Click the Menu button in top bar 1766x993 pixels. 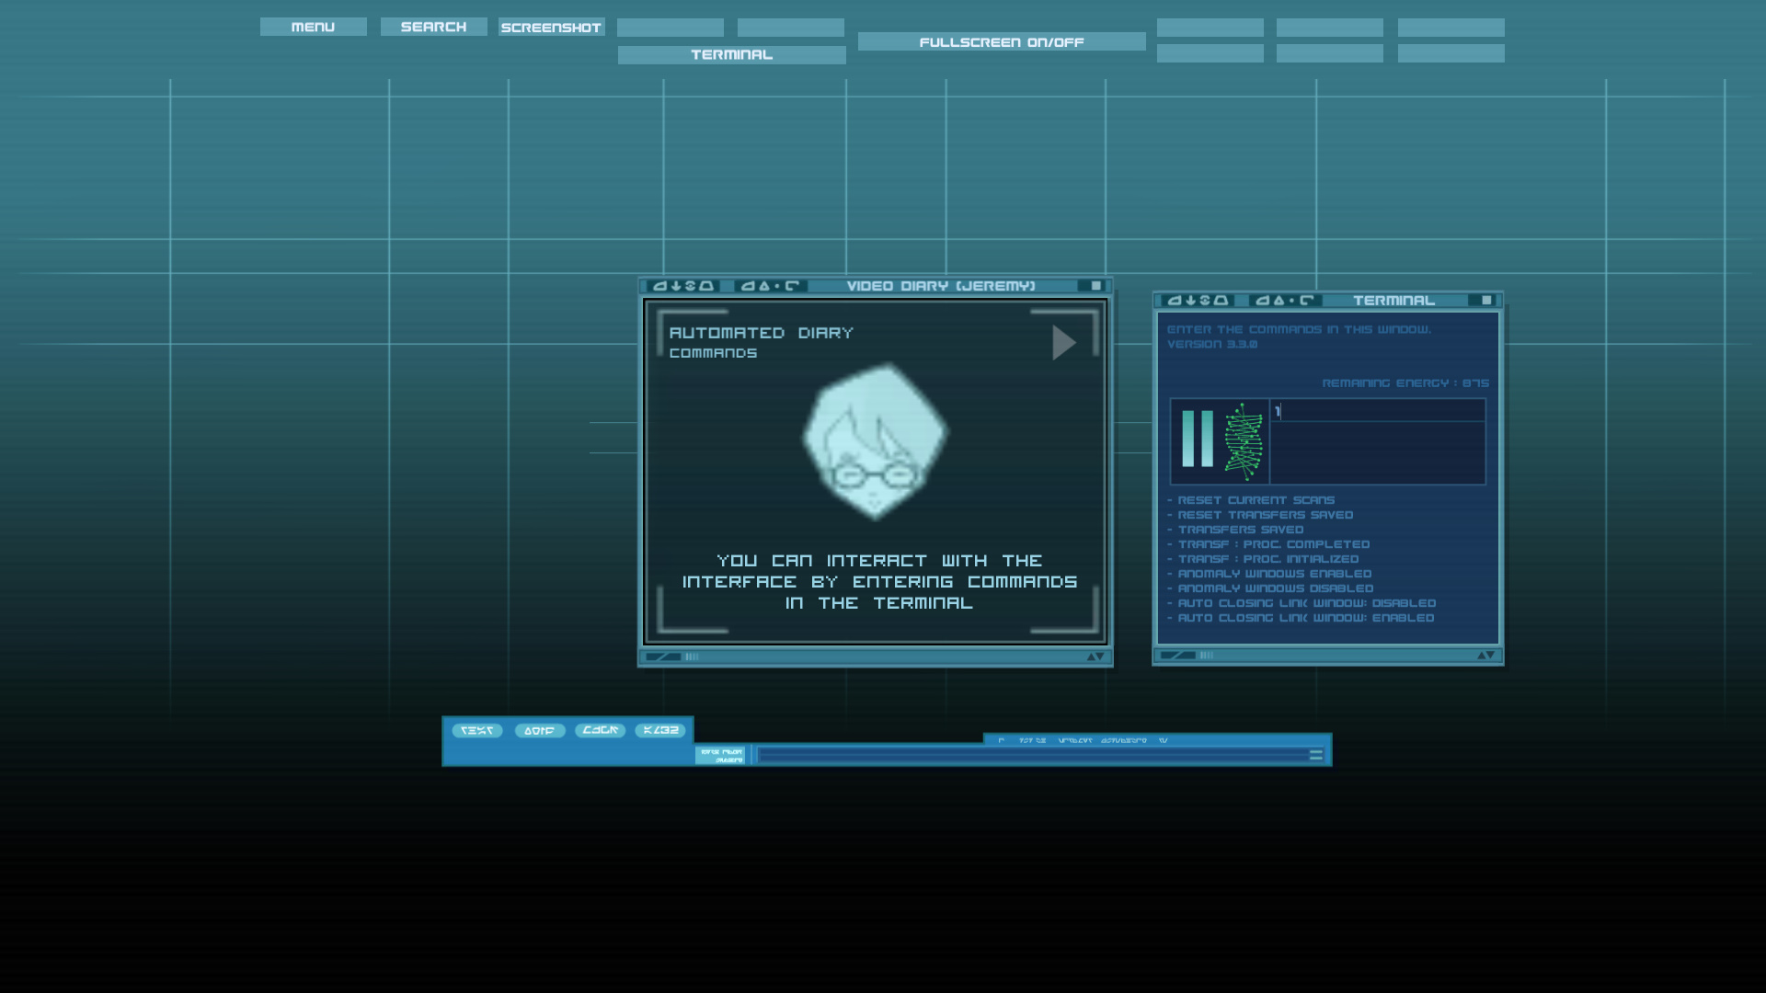tap(313, 27)
